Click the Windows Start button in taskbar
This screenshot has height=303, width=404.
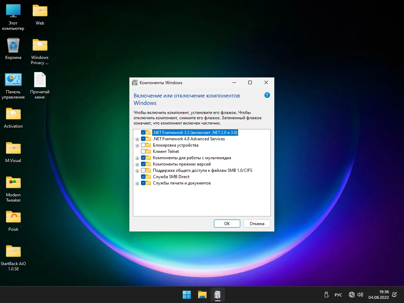pyautogui.click(x=187, y=295)
